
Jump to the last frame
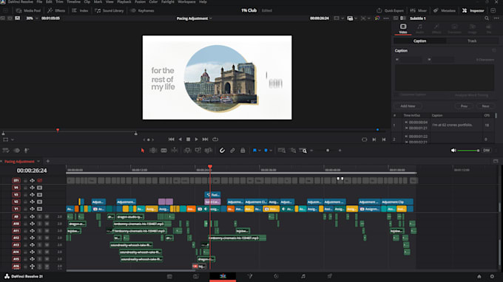(x=206, y=140)
